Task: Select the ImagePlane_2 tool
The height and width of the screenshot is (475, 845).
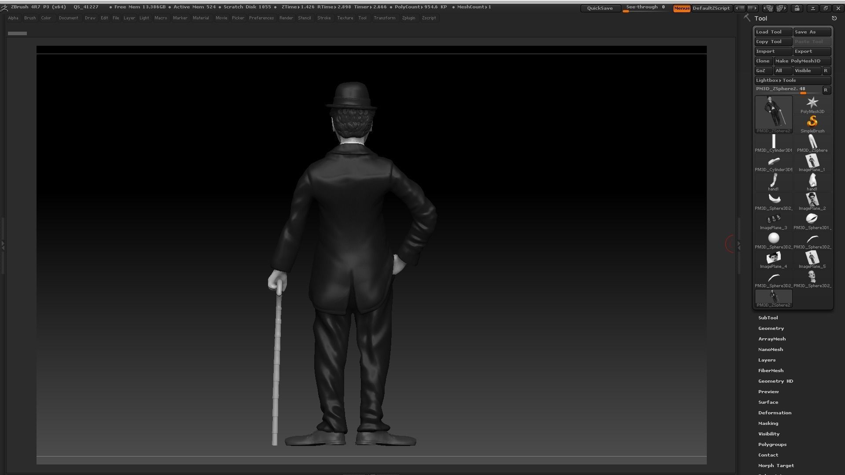Action: click(812, 202)
